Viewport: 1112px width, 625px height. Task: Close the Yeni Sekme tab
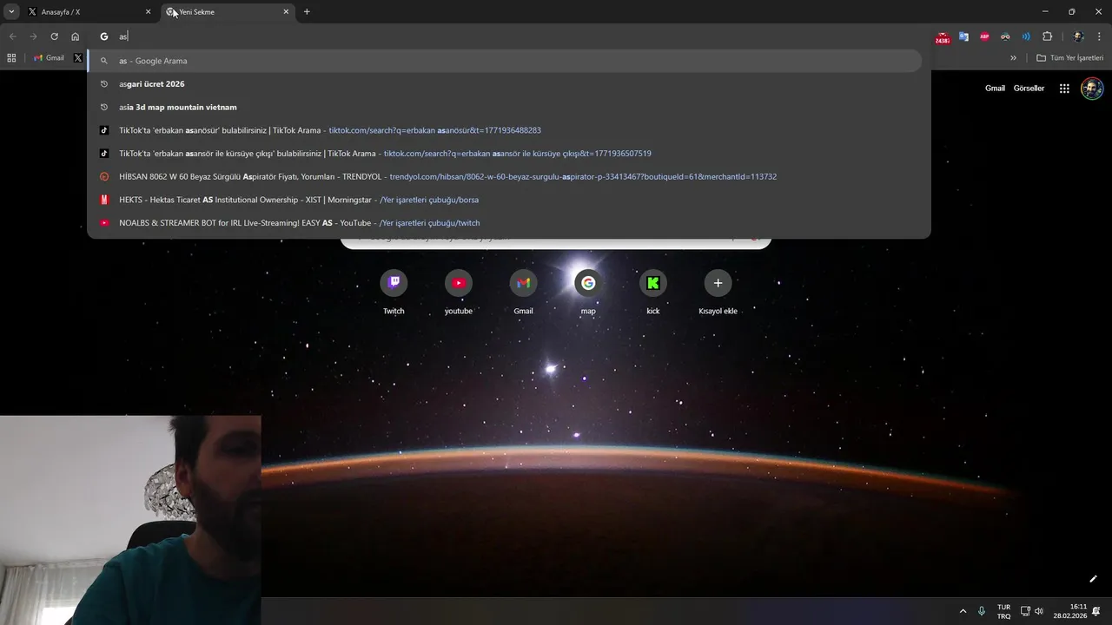point(286,12)
